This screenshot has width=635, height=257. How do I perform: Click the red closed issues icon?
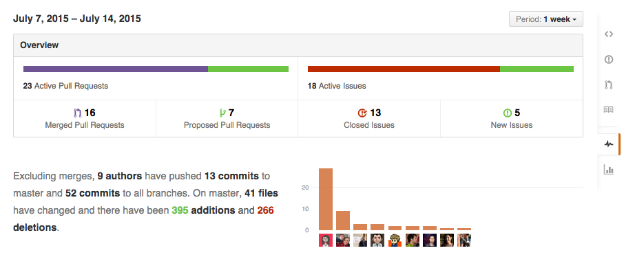[x=362, y=113]
